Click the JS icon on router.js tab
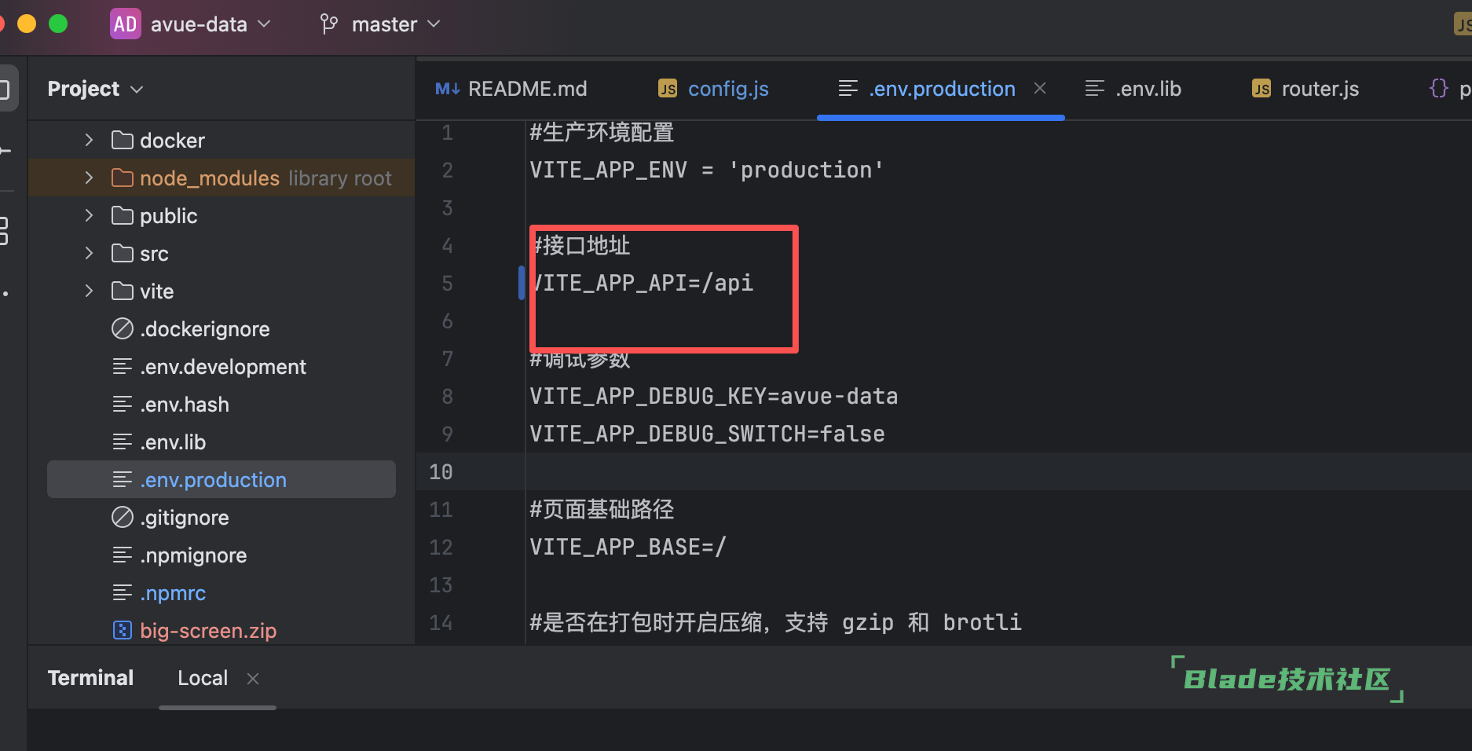This screenshot has height=751, width=1472. tap(1261, 89)
